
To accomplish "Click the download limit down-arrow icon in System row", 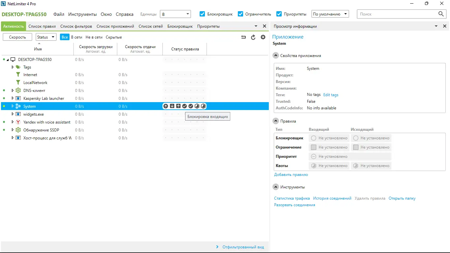I will click(172, 106).
